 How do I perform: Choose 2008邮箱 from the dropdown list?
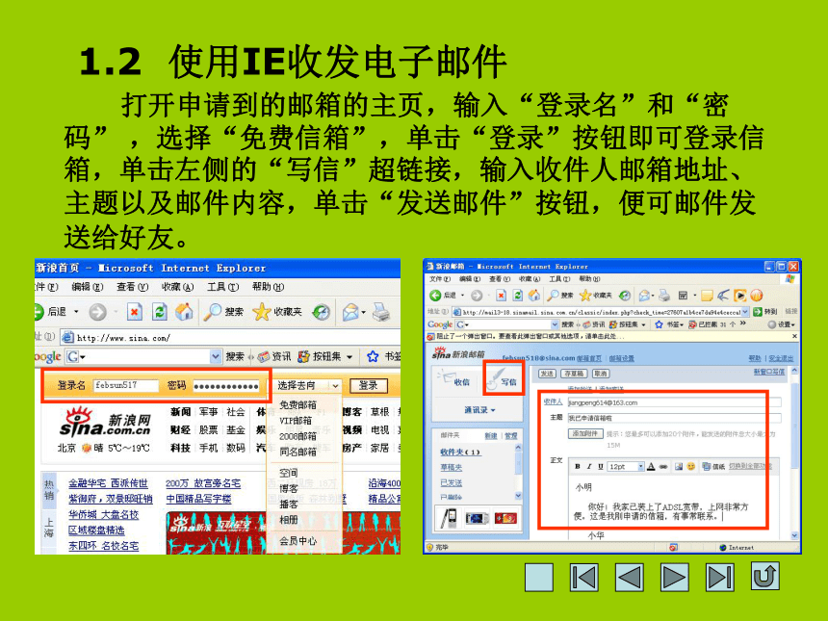[x=298, y=437]
